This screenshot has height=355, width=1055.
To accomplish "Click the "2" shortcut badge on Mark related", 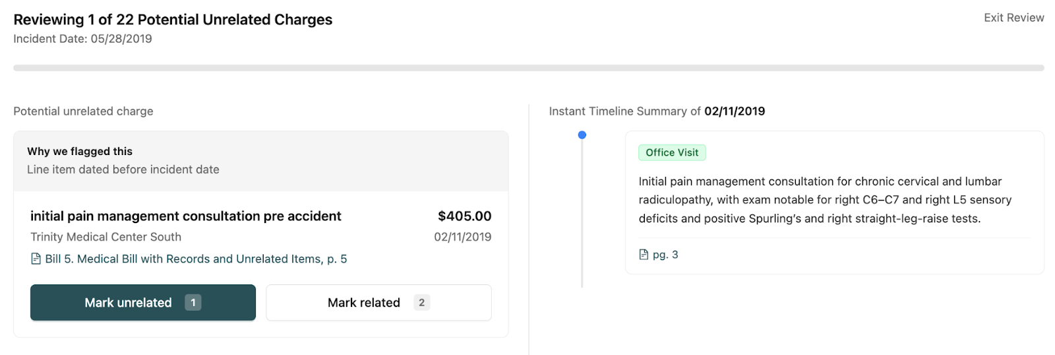I will [x=421, y=303].
